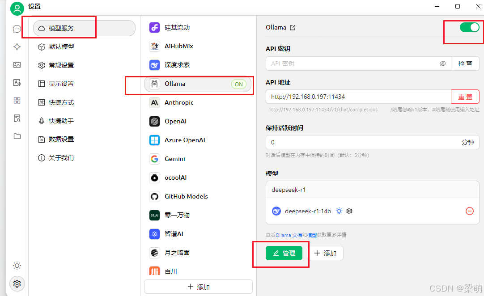Toggle the Ollama enable switch

470,27
